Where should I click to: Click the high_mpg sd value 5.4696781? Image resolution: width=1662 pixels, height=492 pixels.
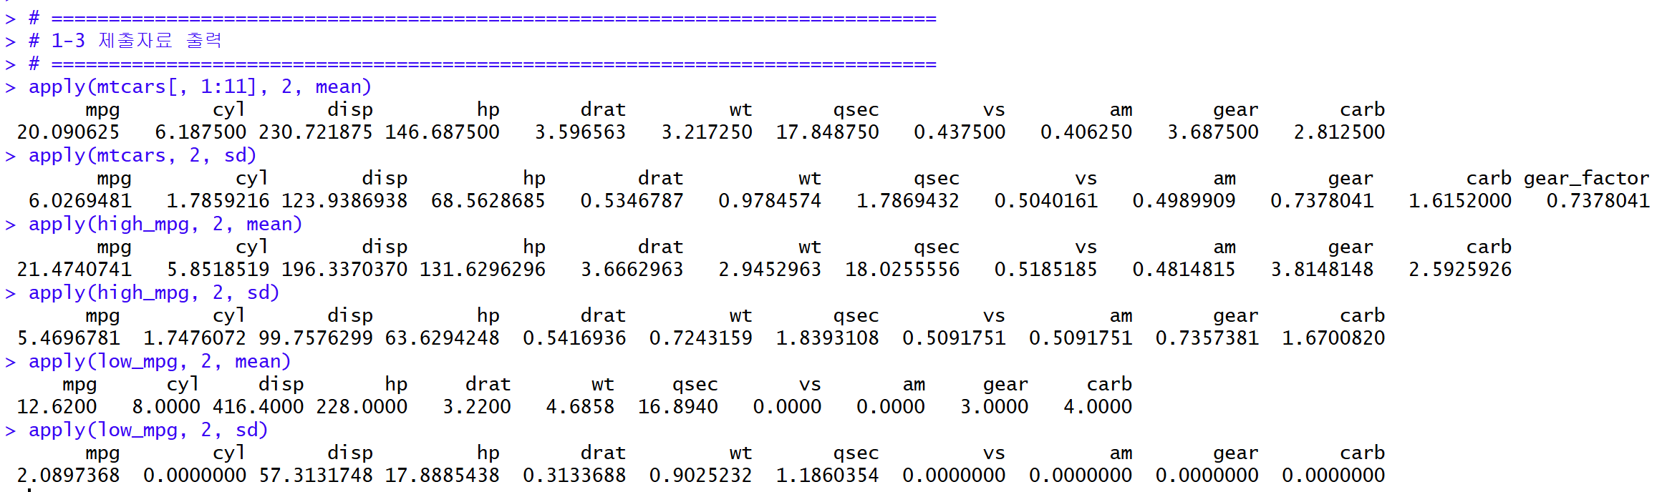point(68,338)
